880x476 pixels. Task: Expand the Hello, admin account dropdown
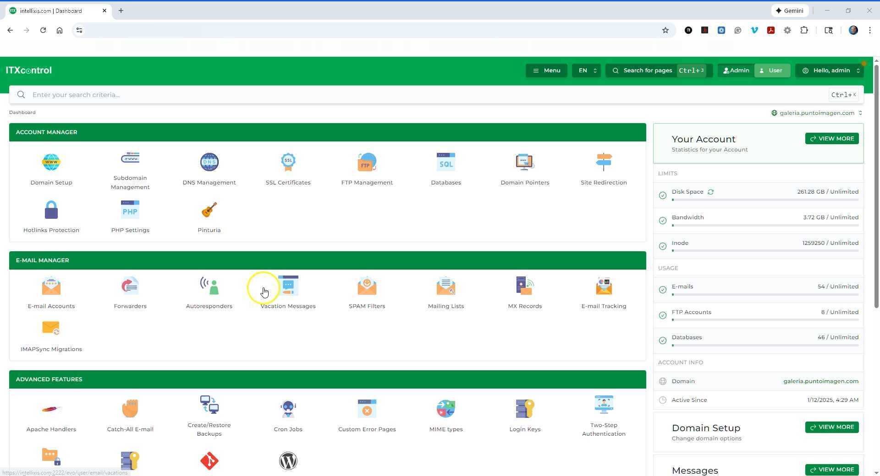[830, 70]
